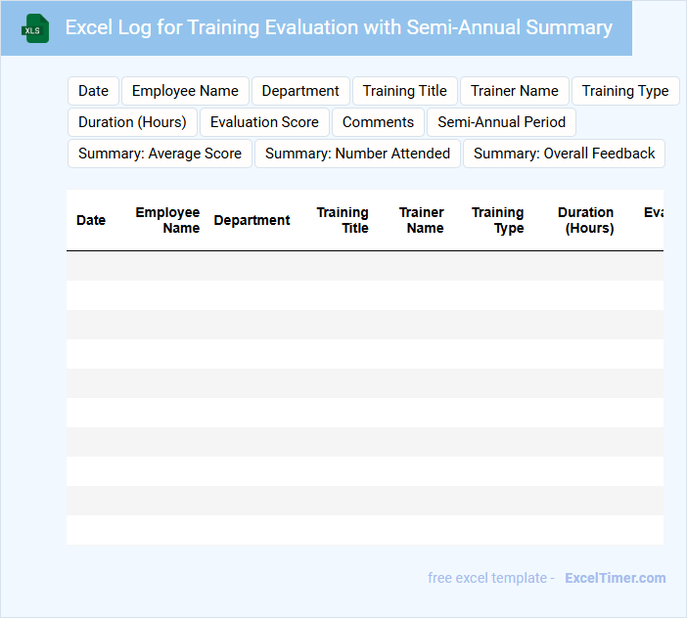
Task: Click the Evaluation Score tag
Action: click(264, 122)
